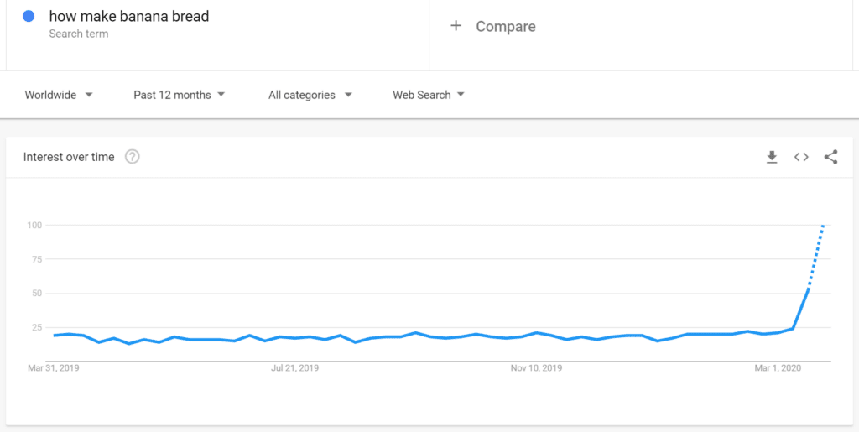Click the trend line spike near 50
Image resolution: width=859 pixels, height=432 pixels.
[808, 290]
